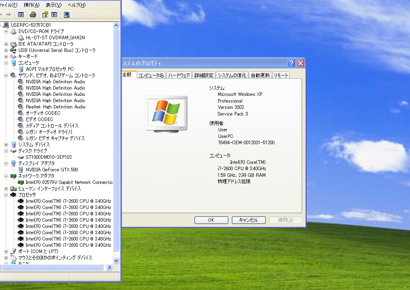The height and width of the screenshot is (290, 410).
Task: Select オーディオ CODEC entry
Action: point(43,113)
